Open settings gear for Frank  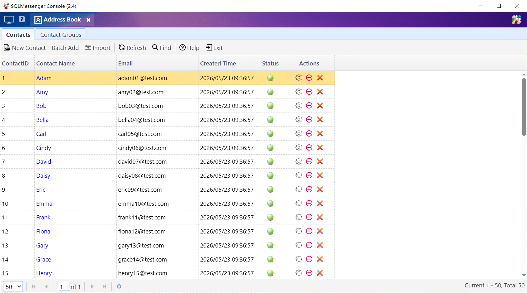click(x=299, y=217)
